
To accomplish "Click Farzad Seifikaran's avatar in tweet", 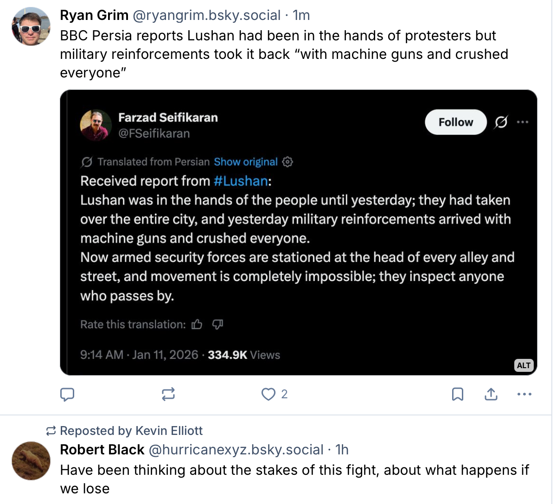I will point(96,125).
